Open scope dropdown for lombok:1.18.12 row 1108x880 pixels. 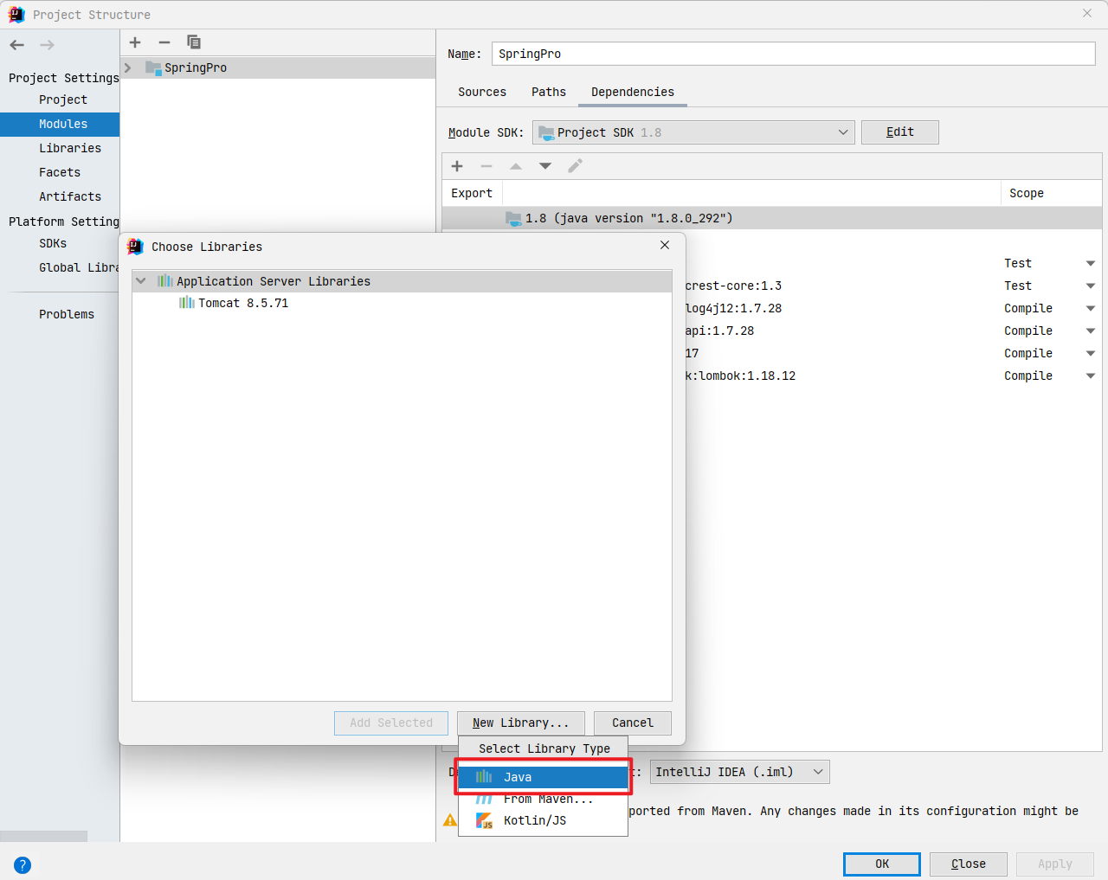tap(1091, 376)
